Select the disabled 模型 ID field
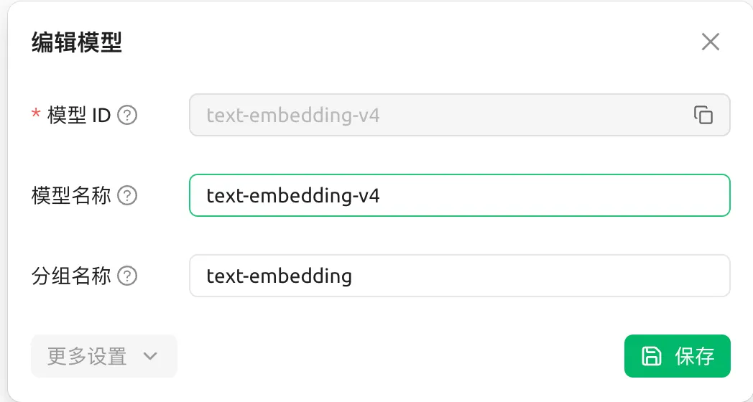Image resolution: width=753 pixels, height=402 pixels. point(431,115)
